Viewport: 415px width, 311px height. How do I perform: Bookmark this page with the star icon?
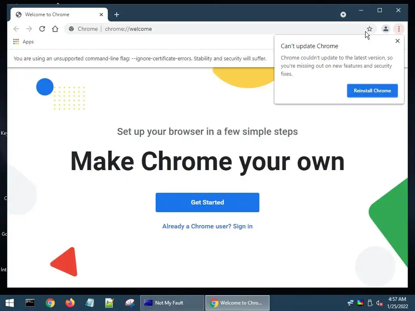click(370, 29)
